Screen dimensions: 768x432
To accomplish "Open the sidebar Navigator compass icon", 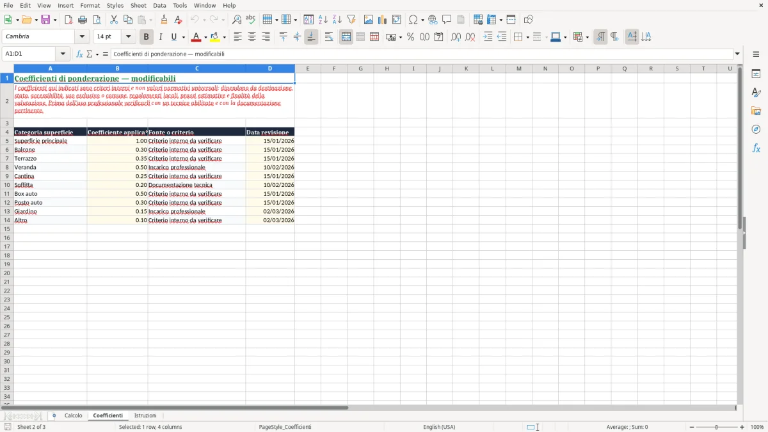I will pos(756,129).
